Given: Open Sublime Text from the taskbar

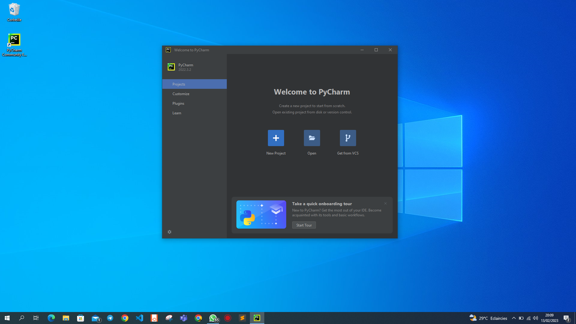Looking at the screenshot, I should pos(242,318).
